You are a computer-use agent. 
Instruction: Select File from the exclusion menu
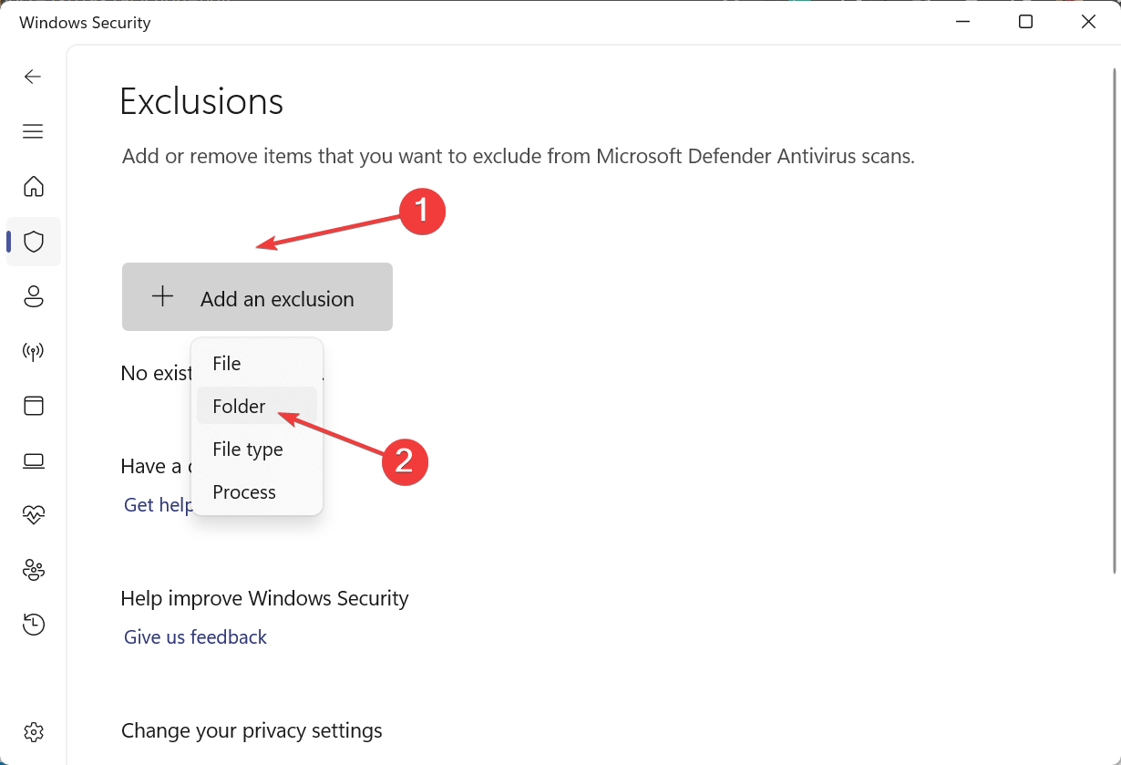click(257, 363)
